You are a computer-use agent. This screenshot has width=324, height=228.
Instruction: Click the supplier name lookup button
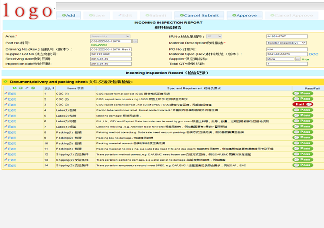click(x=297, y=59)
